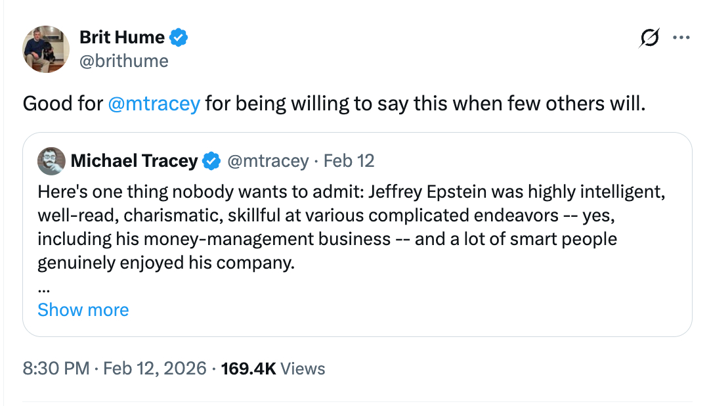Click the word Views beside the count
Image resolution: width=709 pixels, height=406 pixels.
point(303,369)
